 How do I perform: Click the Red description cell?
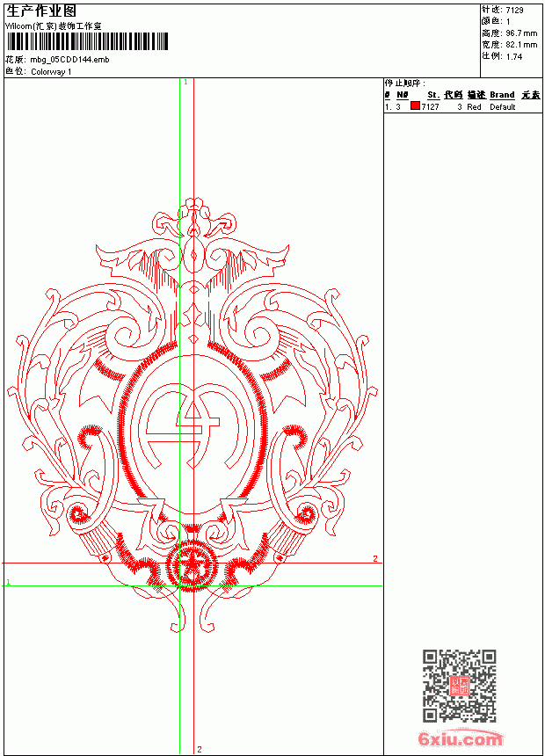(x=474, y=107)
